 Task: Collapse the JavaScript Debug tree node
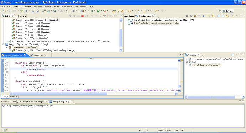(7, 47)
